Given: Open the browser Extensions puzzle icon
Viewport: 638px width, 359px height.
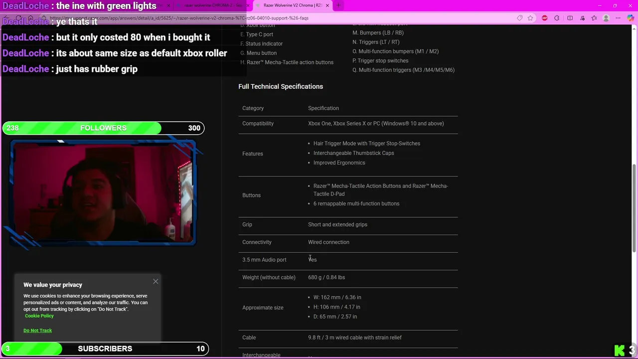Looking at the screenshot, I should (x=557, y=18).
